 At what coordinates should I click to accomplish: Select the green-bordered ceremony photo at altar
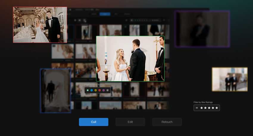pyautogui.click(x=130, y=59)
